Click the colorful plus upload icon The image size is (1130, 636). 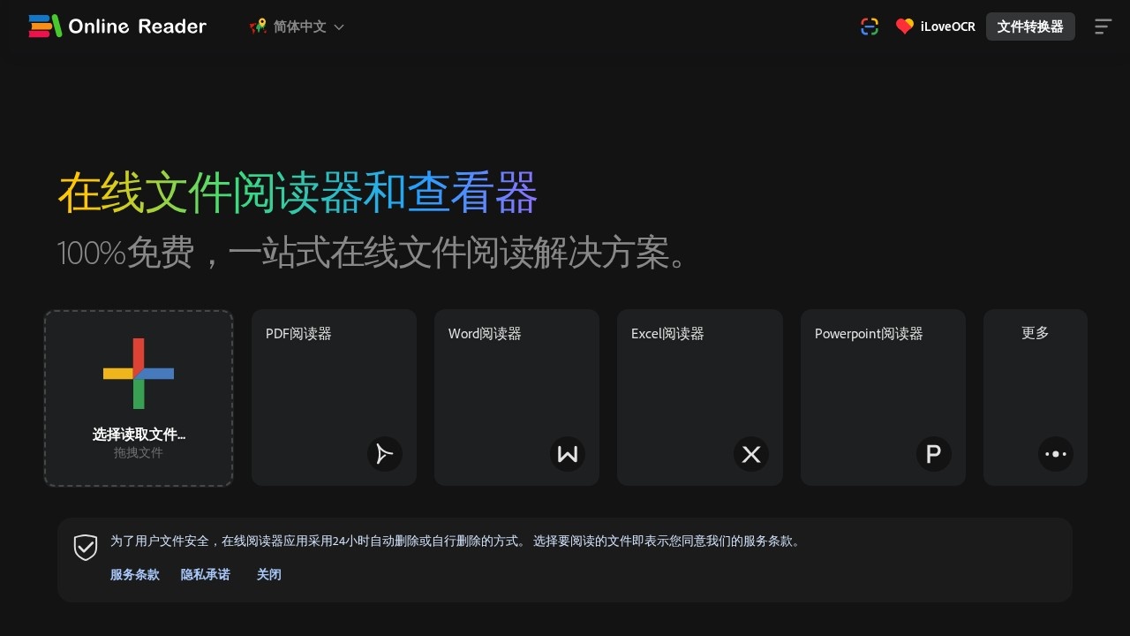point(139,374)
